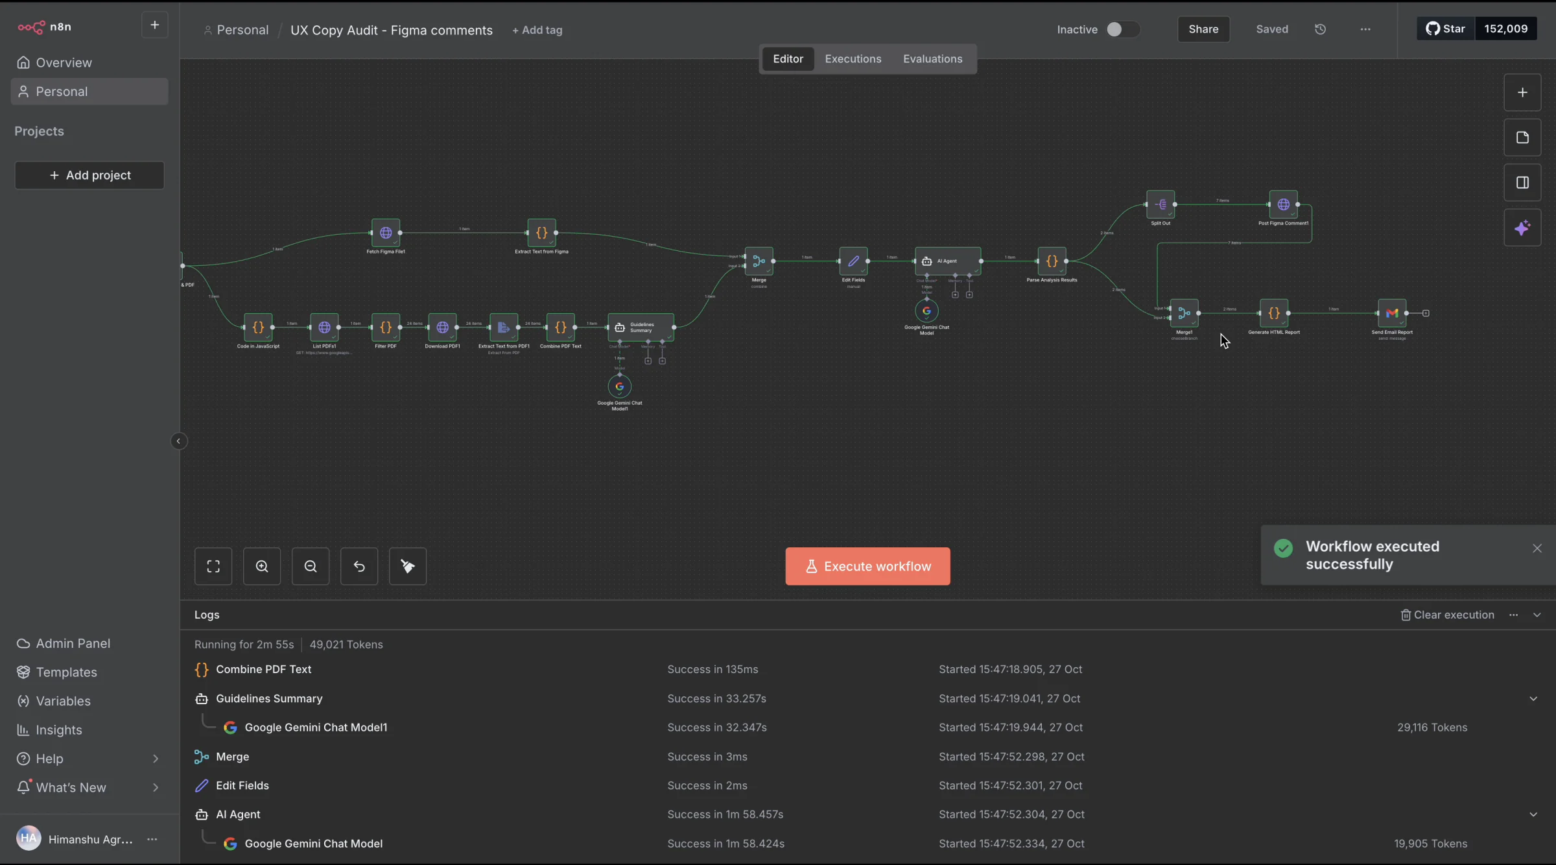This screenshot has height=865, width=1556.
Task: Expand the Help submenu
Action: pyautogui.click(x=155, y=759)
